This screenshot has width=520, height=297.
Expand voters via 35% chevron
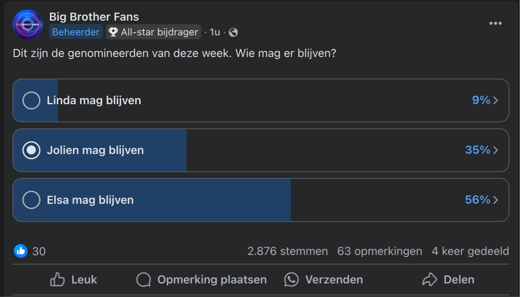496,150
